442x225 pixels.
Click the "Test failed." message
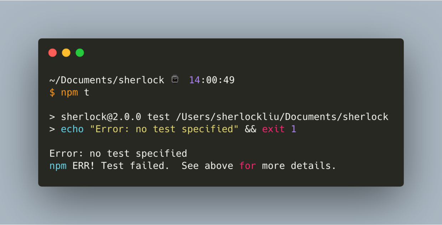click(135, 166)
